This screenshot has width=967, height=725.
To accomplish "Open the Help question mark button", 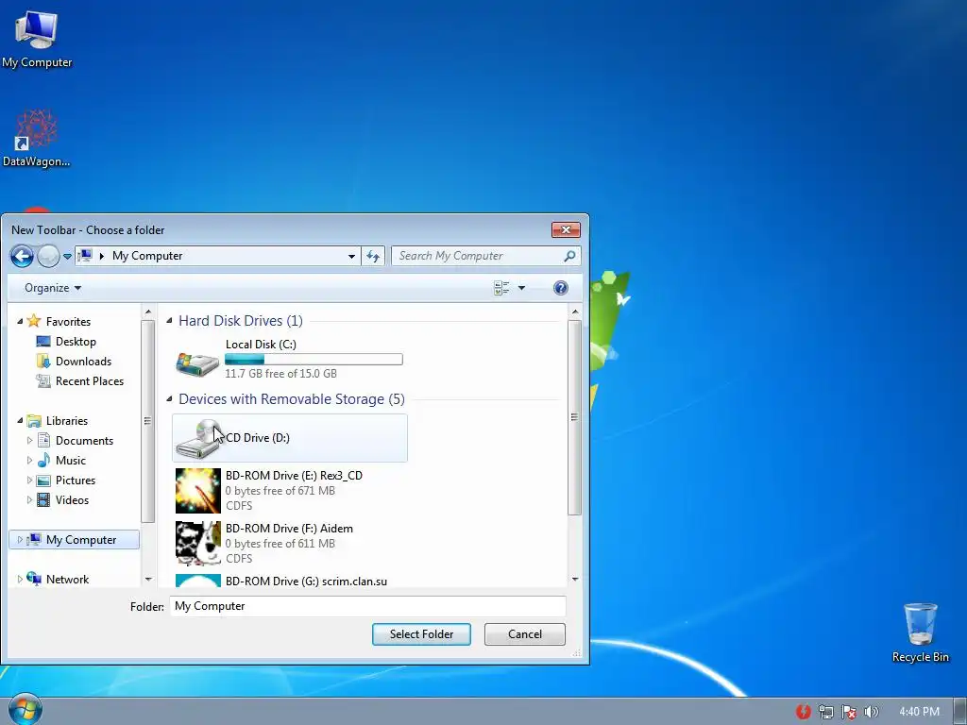I will pos(561,288).
